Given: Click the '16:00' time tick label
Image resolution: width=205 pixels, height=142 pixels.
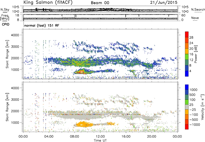Looking at the screenshot, I should [x=126, y=137].
